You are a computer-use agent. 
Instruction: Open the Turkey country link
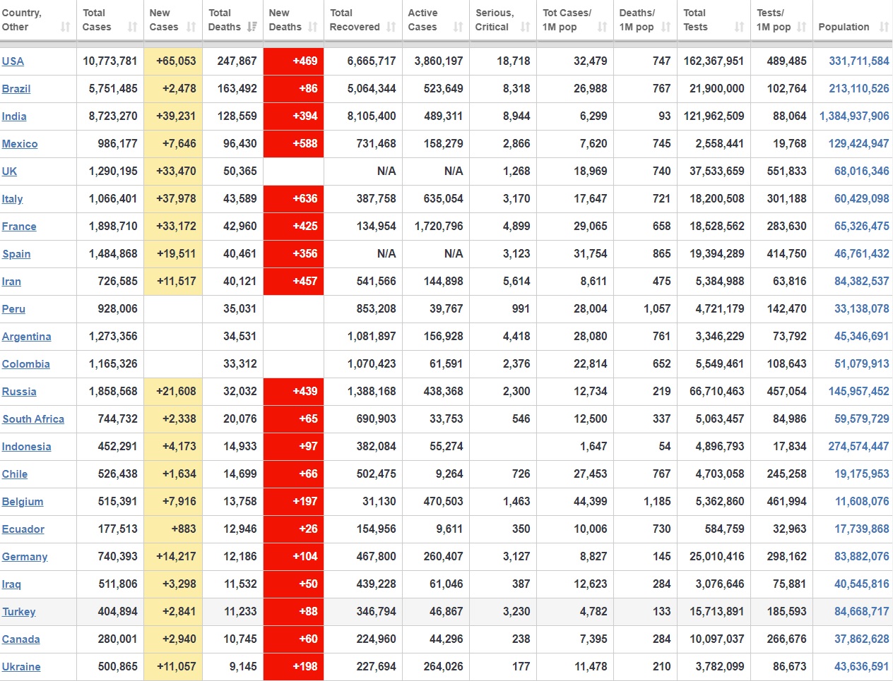[x=19, y=612]
